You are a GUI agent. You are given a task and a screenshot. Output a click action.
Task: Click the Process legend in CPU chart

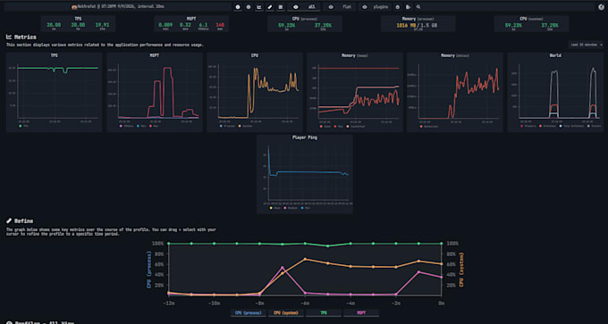(x=227, y=126)
